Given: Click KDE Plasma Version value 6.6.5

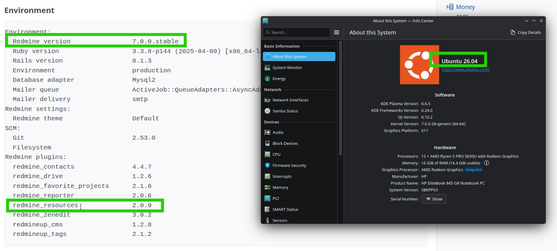Looking at the screenshot, I should click(x=426, y=104).
